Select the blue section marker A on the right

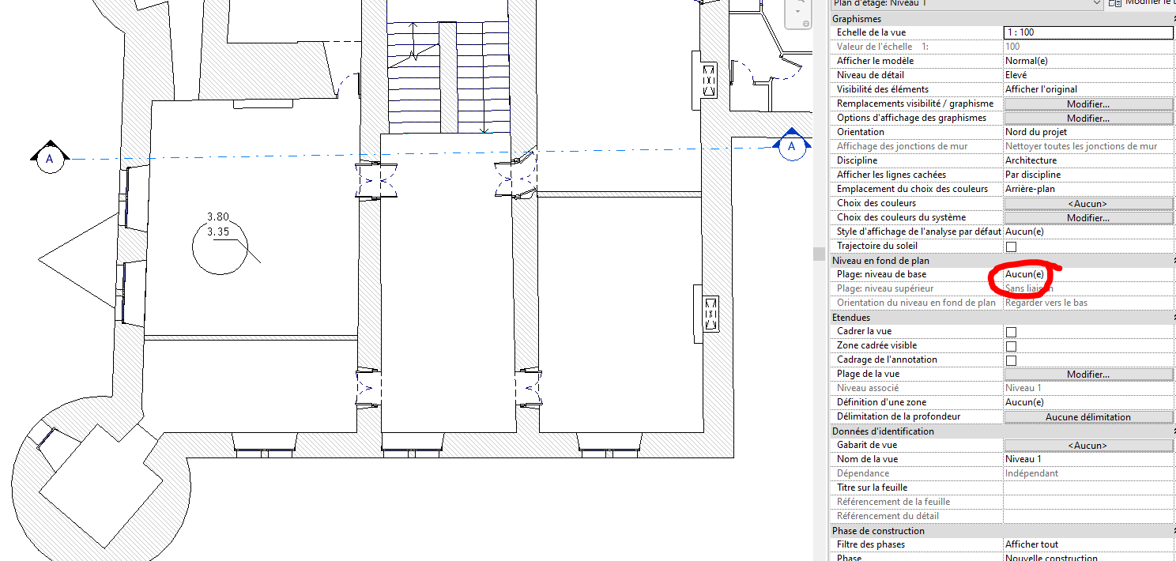coord(792,143)
